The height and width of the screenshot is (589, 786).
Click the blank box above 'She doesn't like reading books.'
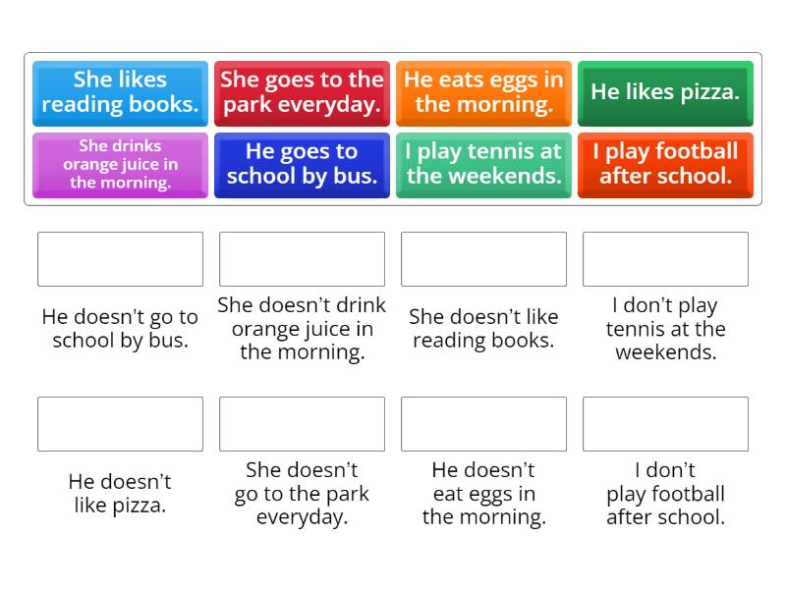483,259
